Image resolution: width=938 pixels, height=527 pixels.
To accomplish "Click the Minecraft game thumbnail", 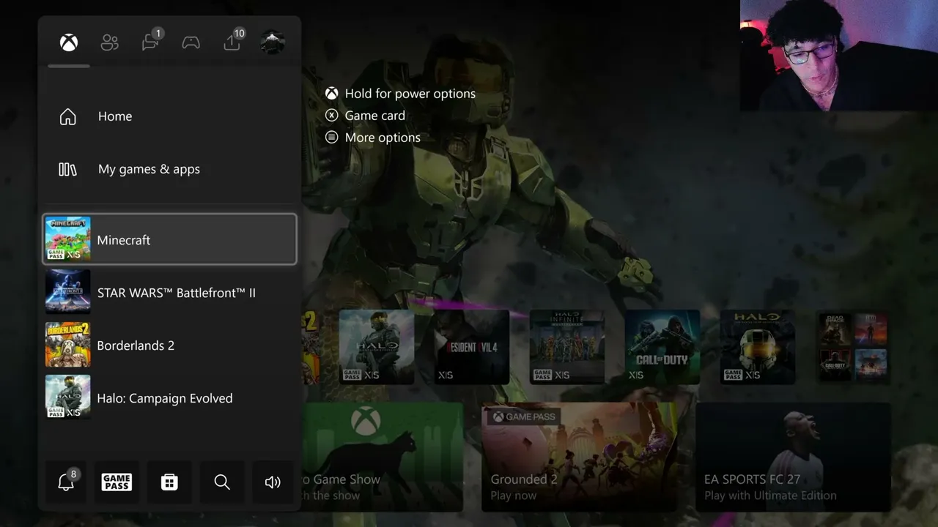I will point(68,239).
